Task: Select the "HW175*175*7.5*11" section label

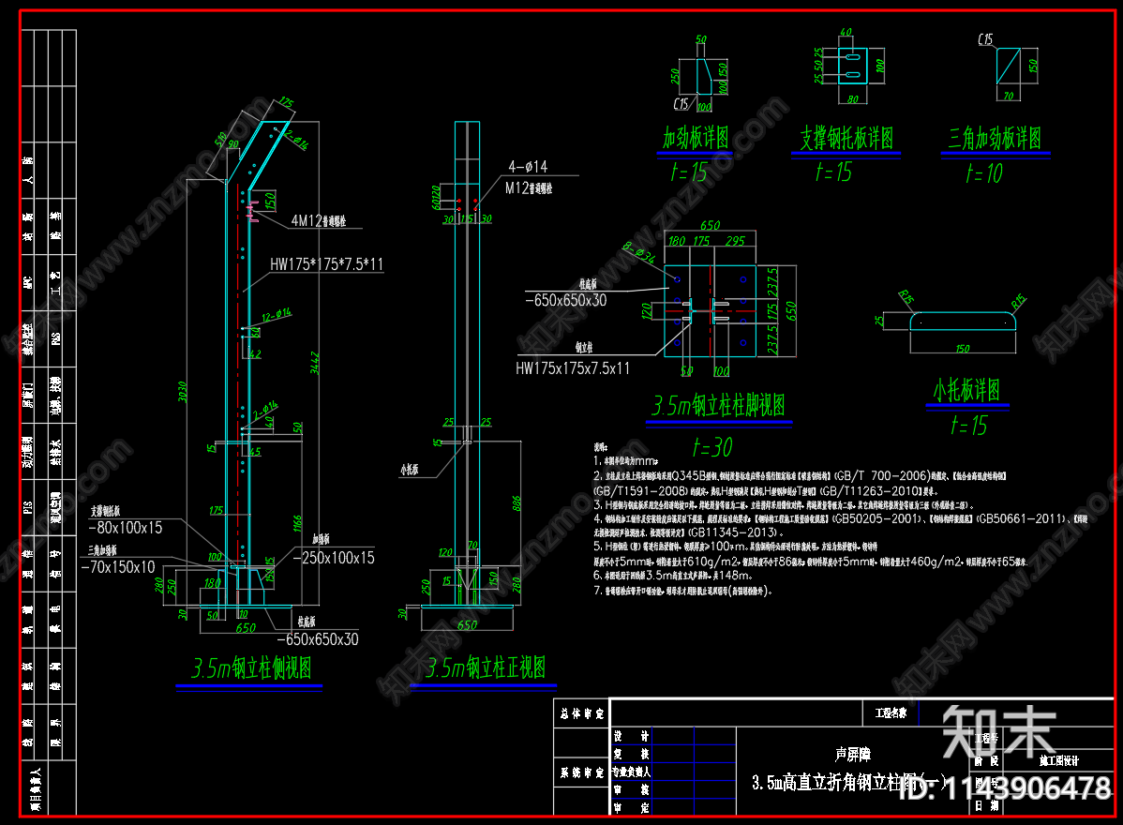Action: click(x=326, y=264)
